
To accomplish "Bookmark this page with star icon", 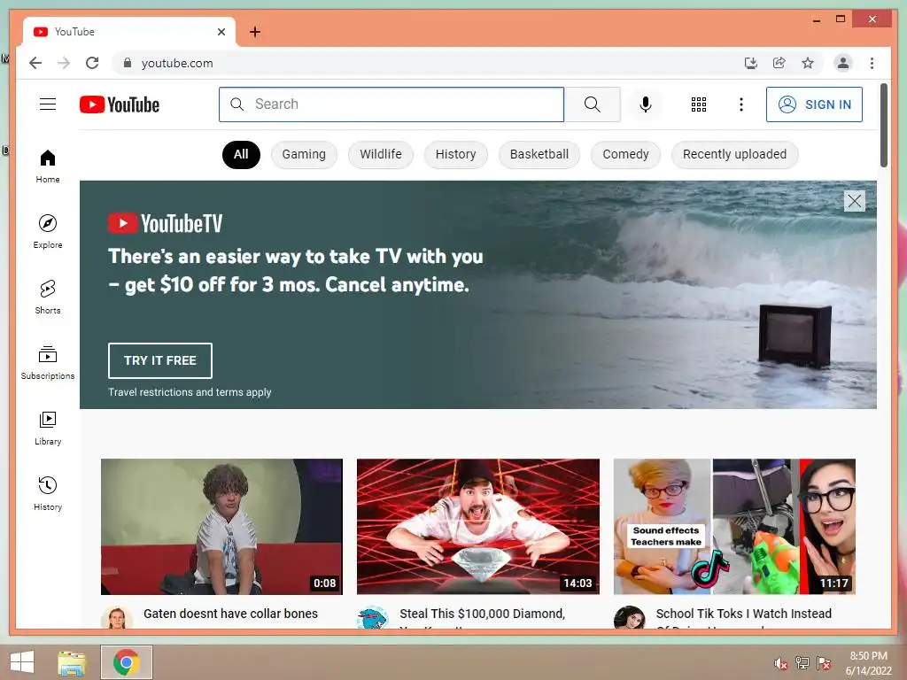I will (x=808, y=63).
